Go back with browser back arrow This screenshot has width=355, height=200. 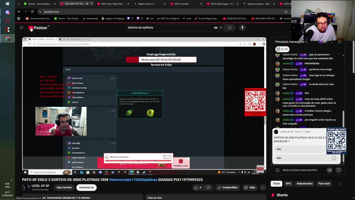19,12
